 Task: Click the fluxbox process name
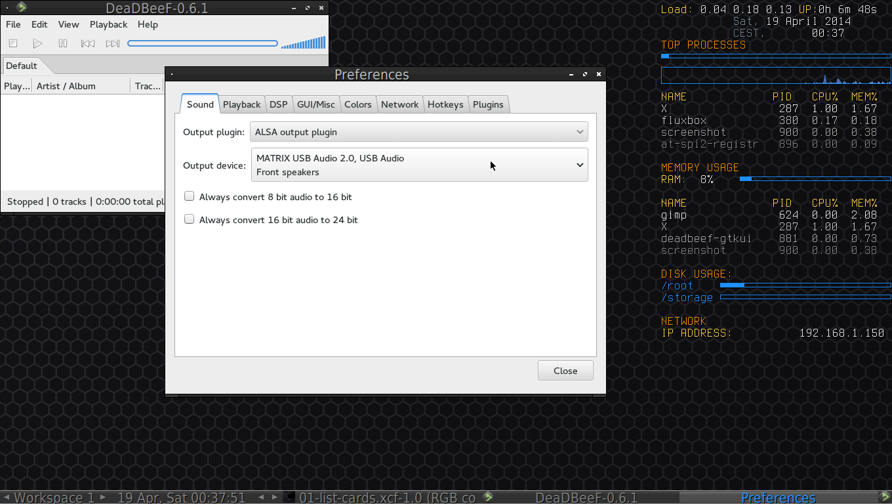tap(684, 120)
